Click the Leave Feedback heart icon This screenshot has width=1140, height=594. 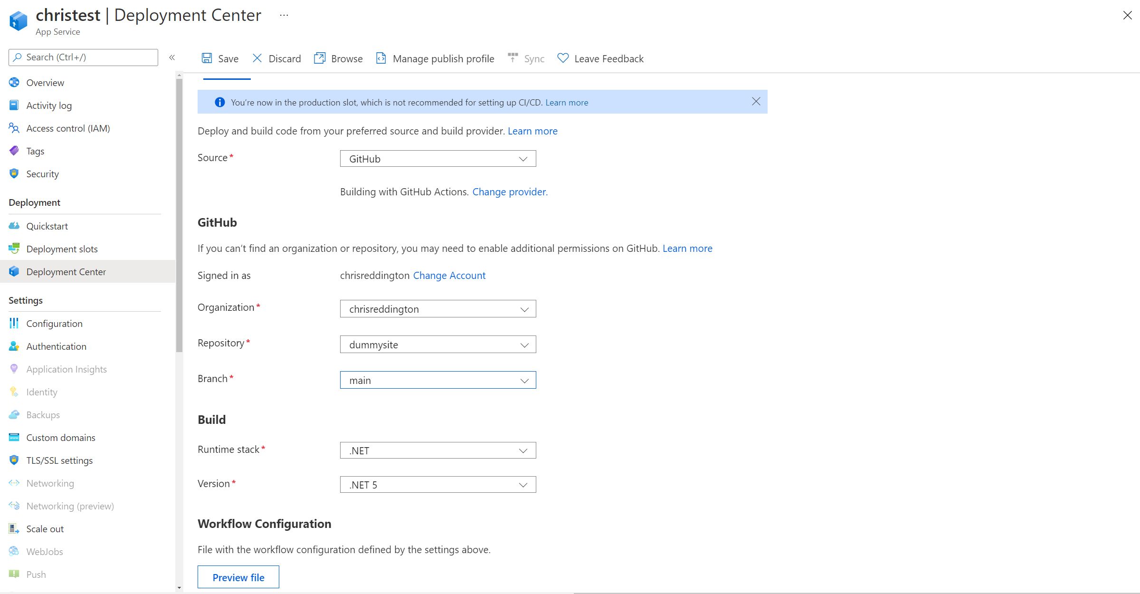pyautogui.click(x=562, y=58)
